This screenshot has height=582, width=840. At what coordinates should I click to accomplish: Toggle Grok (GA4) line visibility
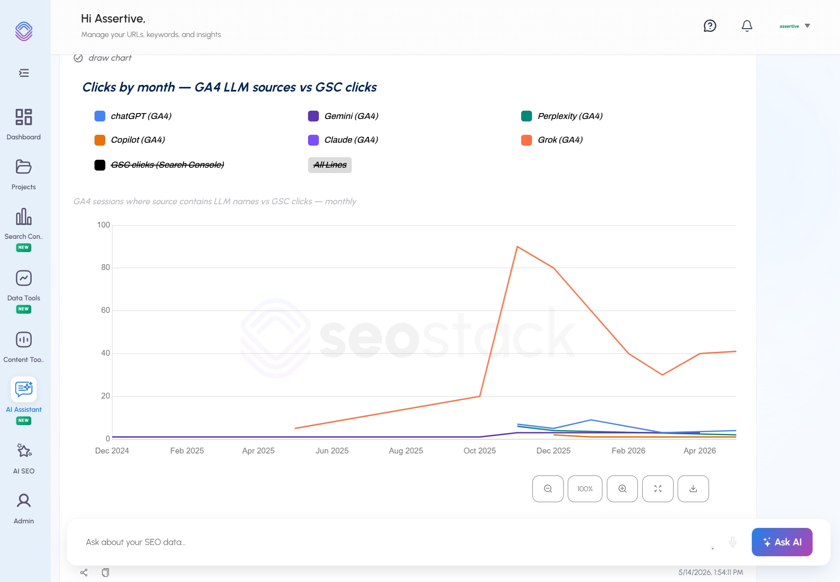point(552,140)
